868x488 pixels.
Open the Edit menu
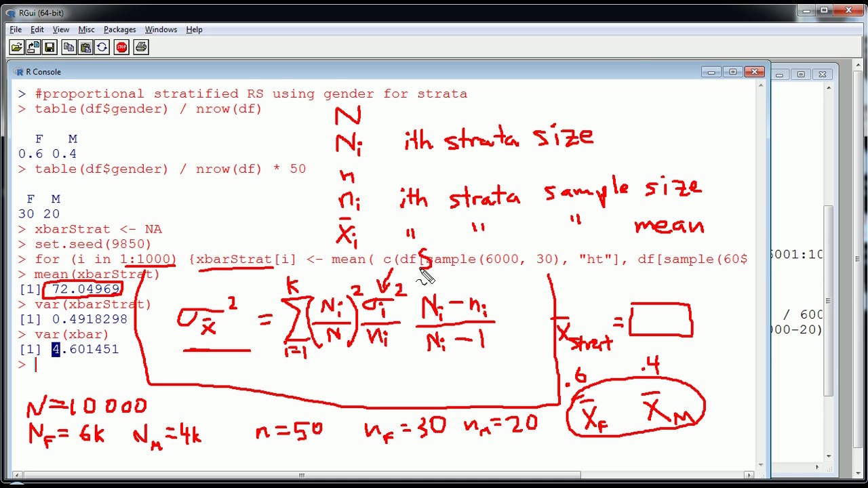point(37,29)
